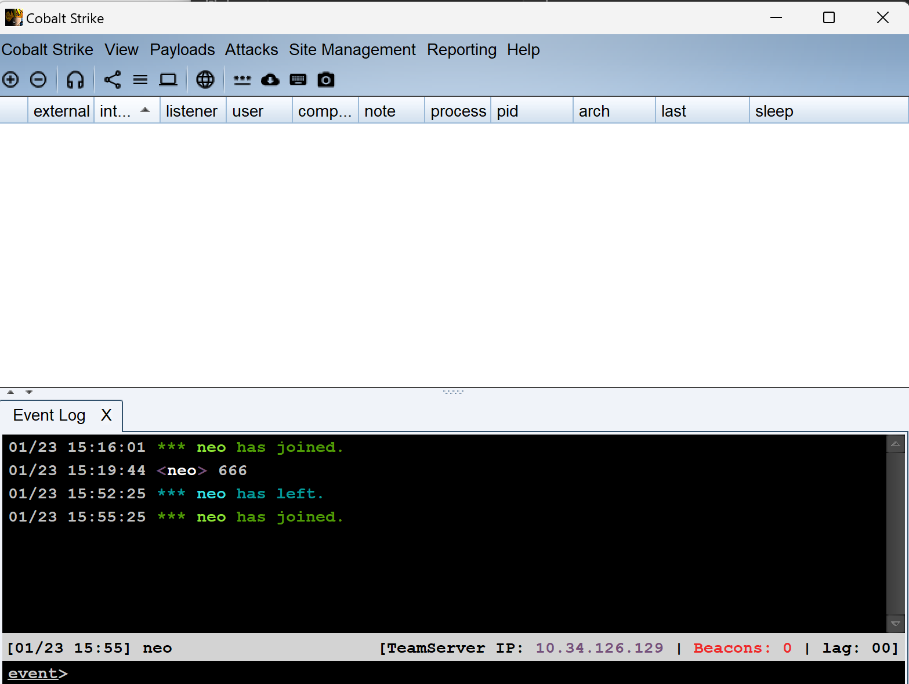Sort by note column header
Viewport: 909px width, 684px height.
391,111
